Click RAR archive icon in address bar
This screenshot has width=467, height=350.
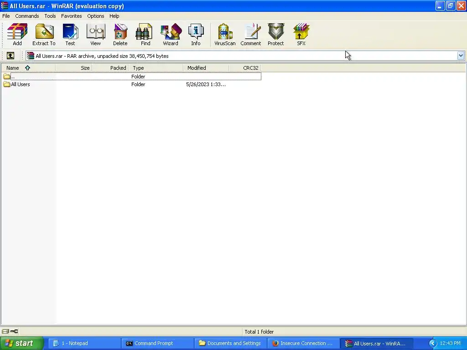pyautogui.click(x=31, y=56)
